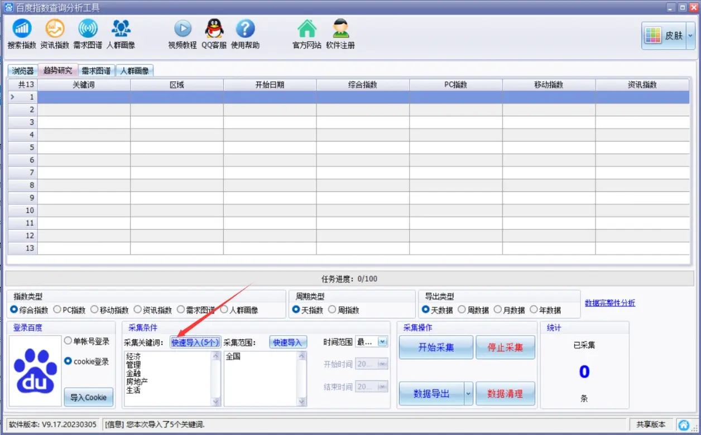
Task: Click the 皮肤 skin button
Action: (664, 36)
